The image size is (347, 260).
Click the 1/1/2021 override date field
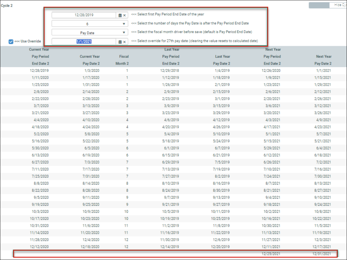point(84,42)
